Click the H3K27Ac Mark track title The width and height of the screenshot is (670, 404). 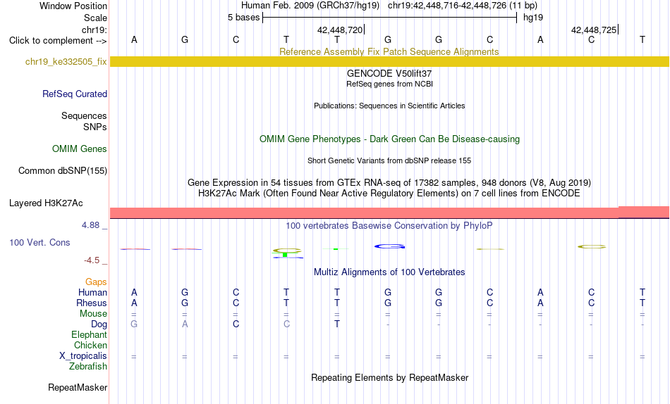pyautogui.click(x=389, y=194)
